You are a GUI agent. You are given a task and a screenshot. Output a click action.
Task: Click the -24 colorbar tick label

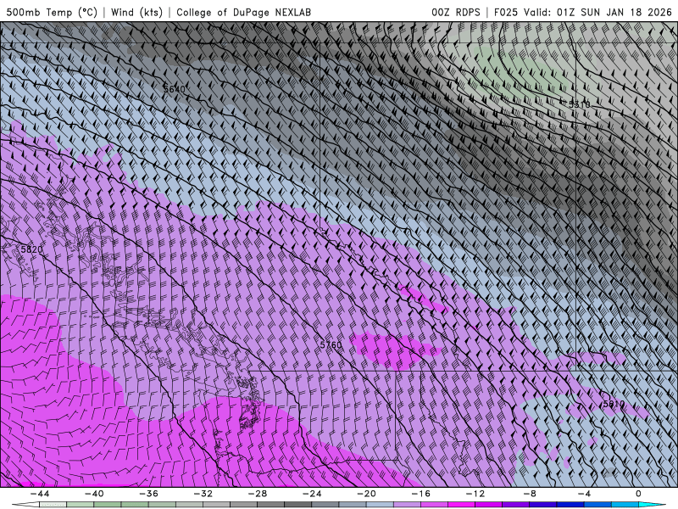[x=312, y=494]
